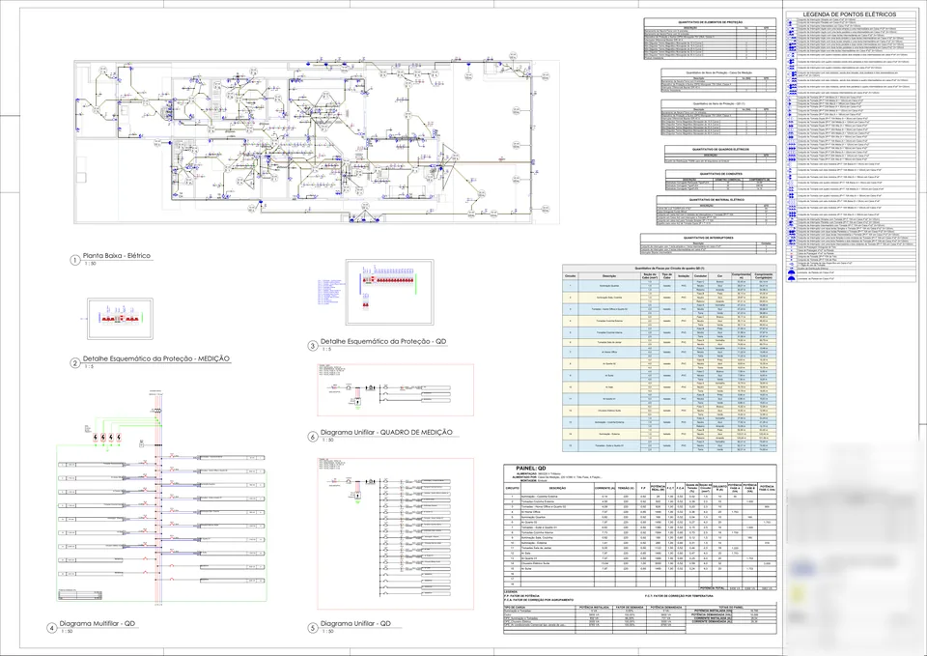Select the 'QUANTITATIVO DE INTERRUPTORES' table heading
Image resolution: width=927 pixels, height=656 pixels.
click(708, 238)
